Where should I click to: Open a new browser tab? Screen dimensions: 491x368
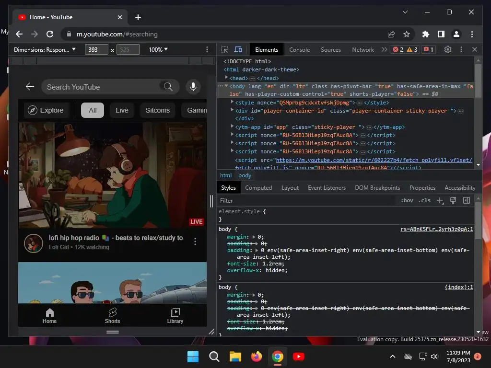click(138, 17)
